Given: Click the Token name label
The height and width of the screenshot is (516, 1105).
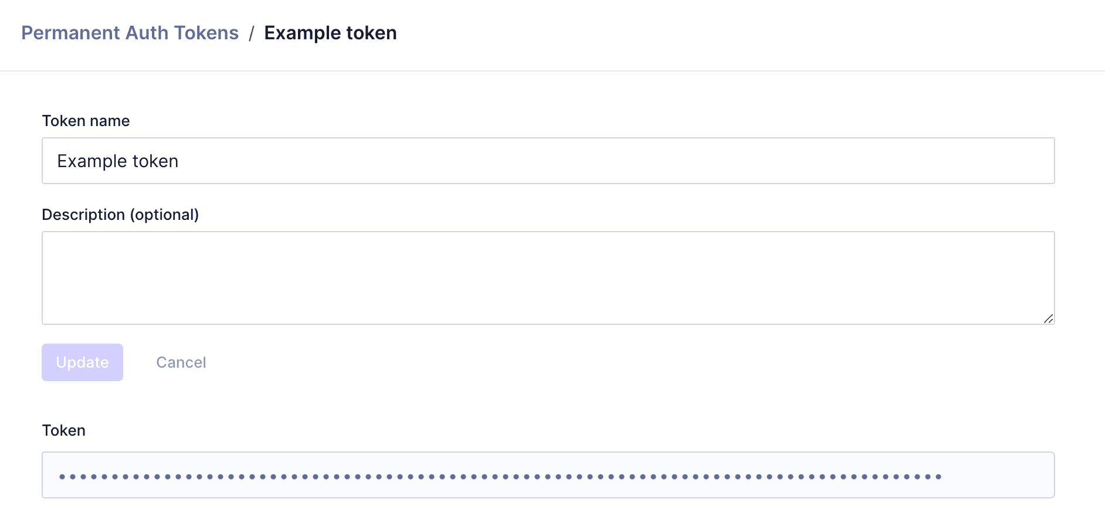Looking at the screenshot, I should [x=86, y=121].
